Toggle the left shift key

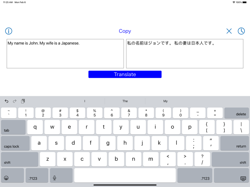(x=20, y=159)
